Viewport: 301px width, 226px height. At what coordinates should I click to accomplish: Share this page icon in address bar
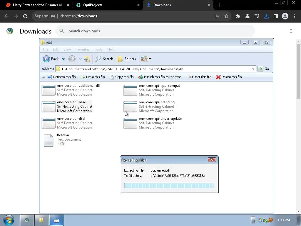pos(217,16)
